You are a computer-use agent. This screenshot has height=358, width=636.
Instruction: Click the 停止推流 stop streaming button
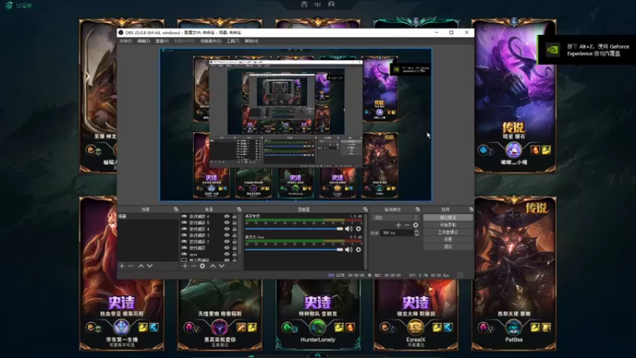click(x=448, y=217)
